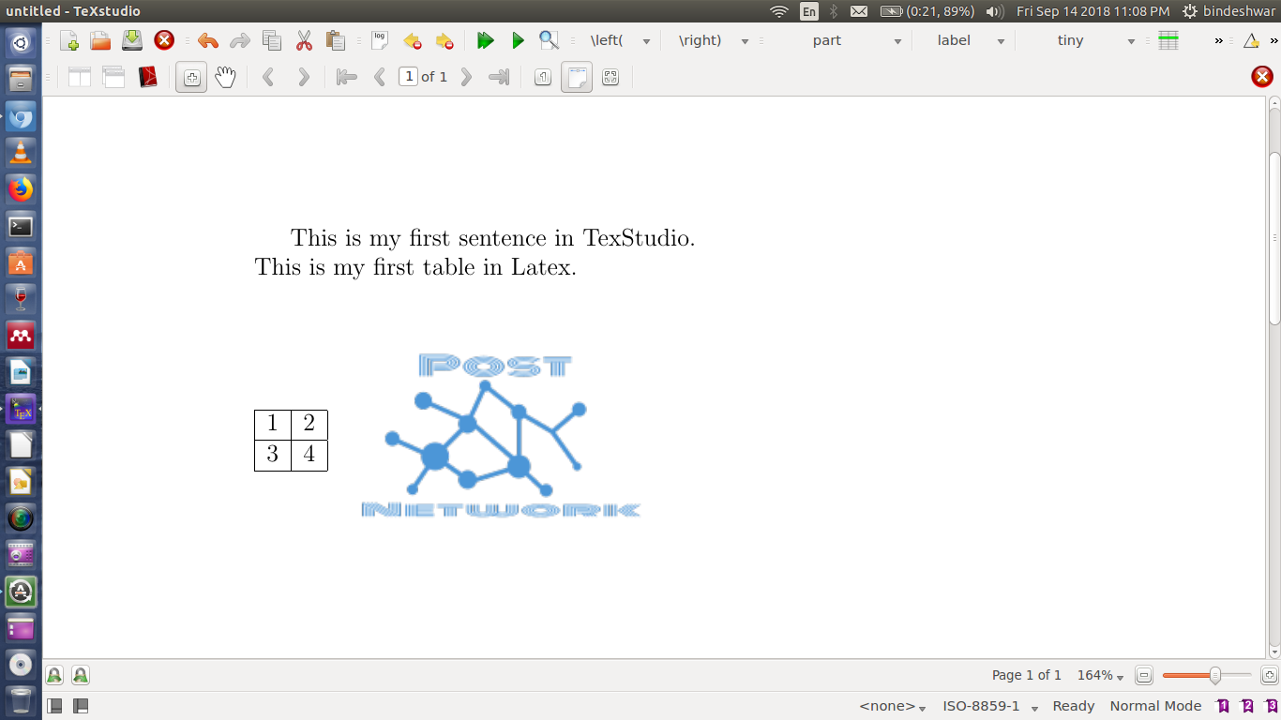Open the <none> language dropdown
The image size is (1281, 720).
click(x=893, y=706)
